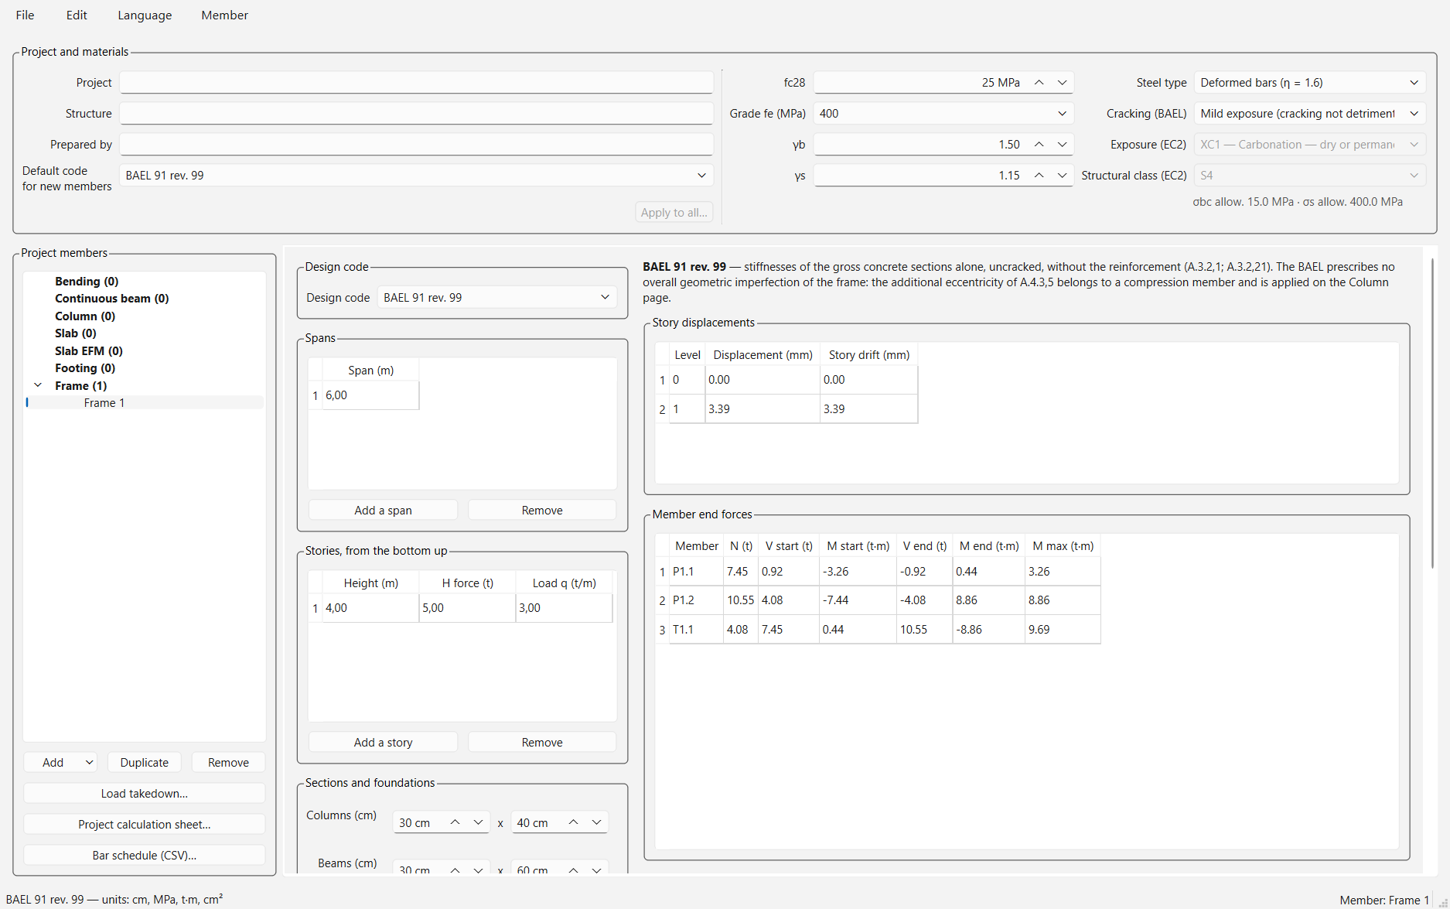
Task: Decrease the fc28 value with down arrow
Action: click(x=1062, y=83)
